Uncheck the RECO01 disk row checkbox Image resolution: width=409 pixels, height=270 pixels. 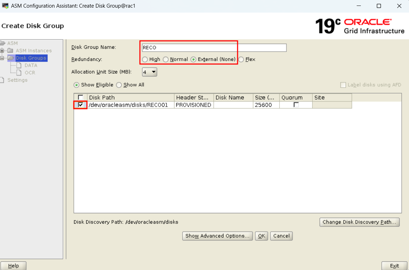click(x=81, y=105)
